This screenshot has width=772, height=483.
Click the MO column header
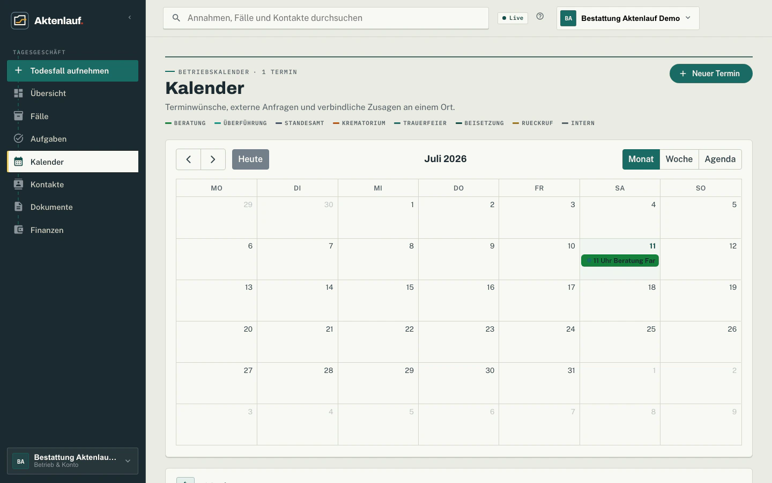tap(217, 188)
